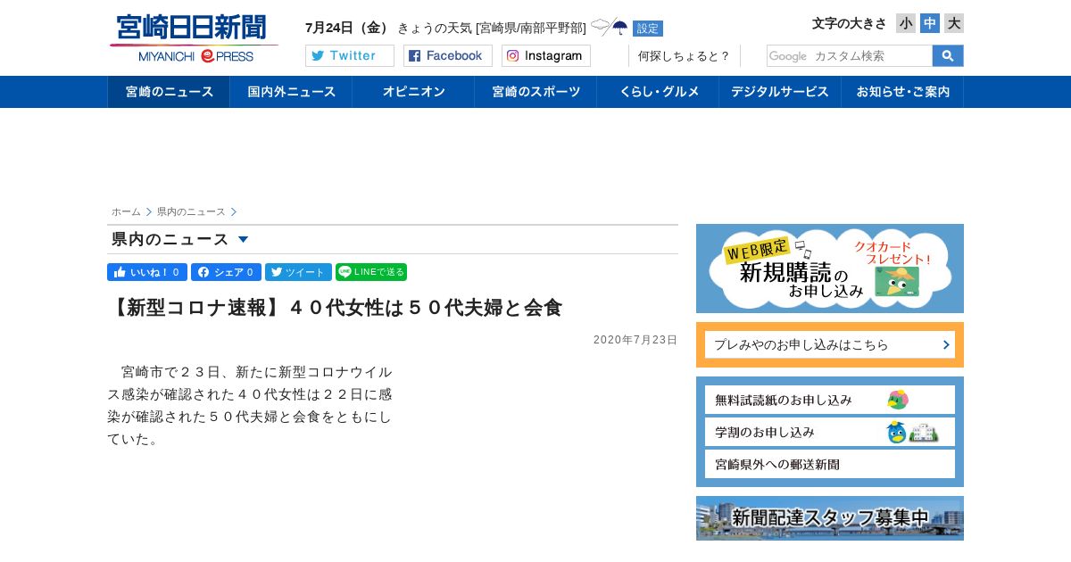Image resolution: width=1071 pixels, height=562 pixels.
Task: Open 学割のお申し込み link
Action: click(830, 432)
